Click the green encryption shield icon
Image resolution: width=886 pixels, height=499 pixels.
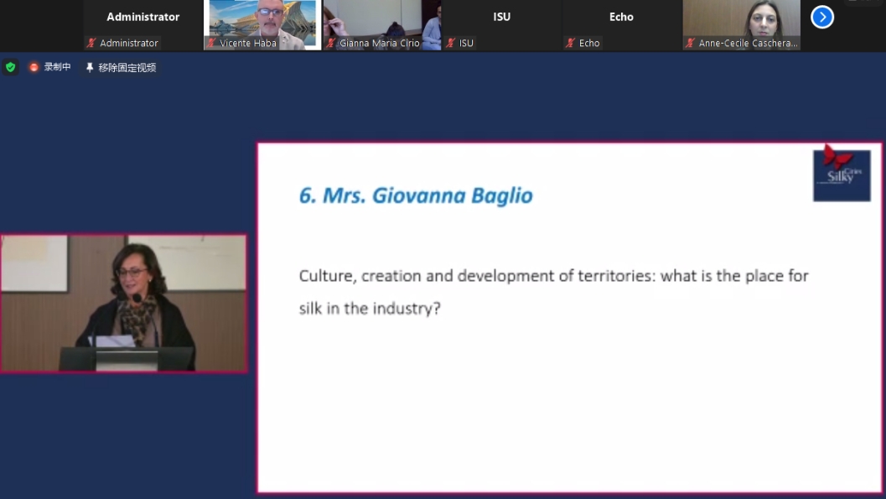pos(10,67)
